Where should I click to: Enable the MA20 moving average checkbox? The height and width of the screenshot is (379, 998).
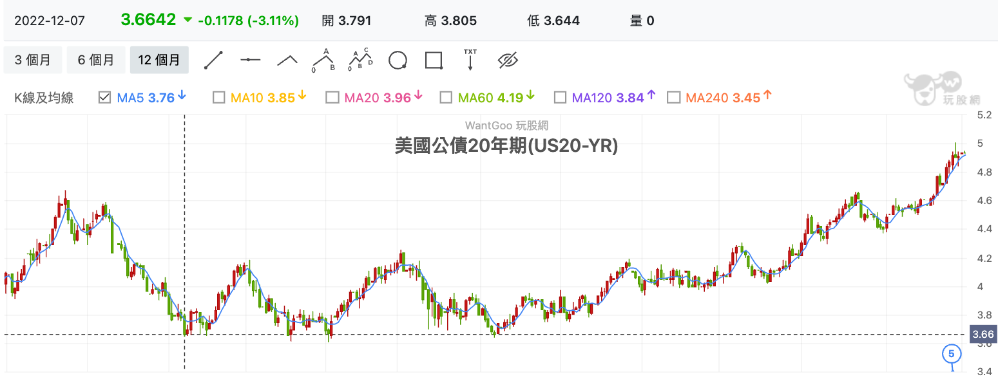[332, 98]
